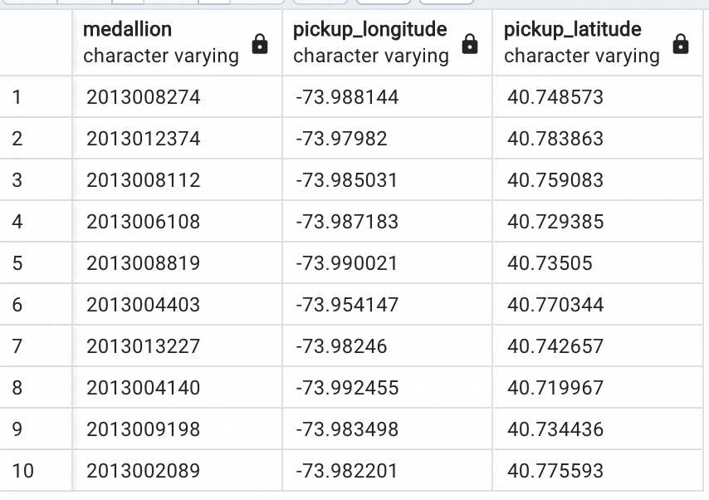Select the medallion column header
Screen dimensions: 709x500
coord(162,42)
